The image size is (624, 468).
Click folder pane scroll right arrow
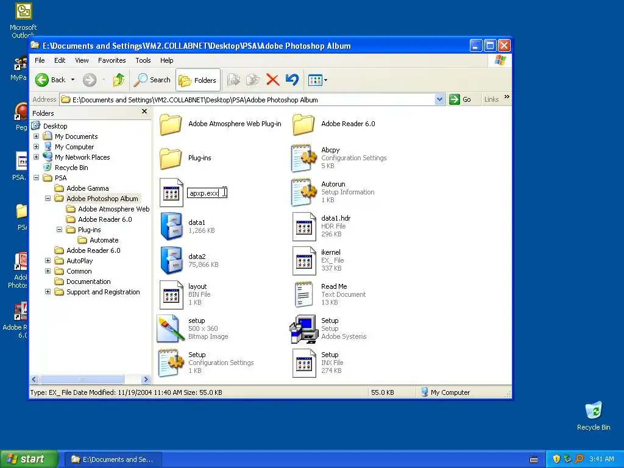pyautogui.click(x=146, y=379)
